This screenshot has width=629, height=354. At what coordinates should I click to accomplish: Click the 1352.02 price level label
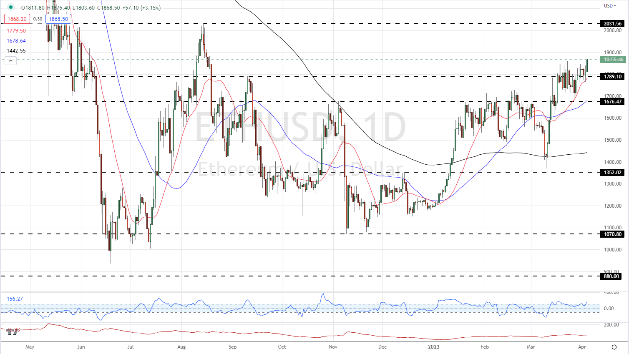[613, 173]
